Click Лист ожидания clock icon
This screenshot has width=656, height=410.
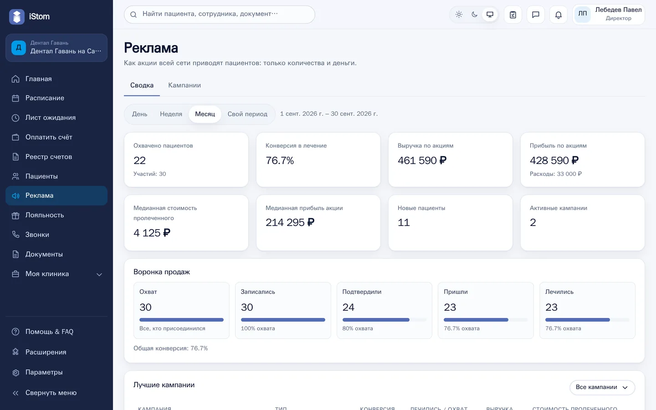pyautogui.click(x=15, y=118)
